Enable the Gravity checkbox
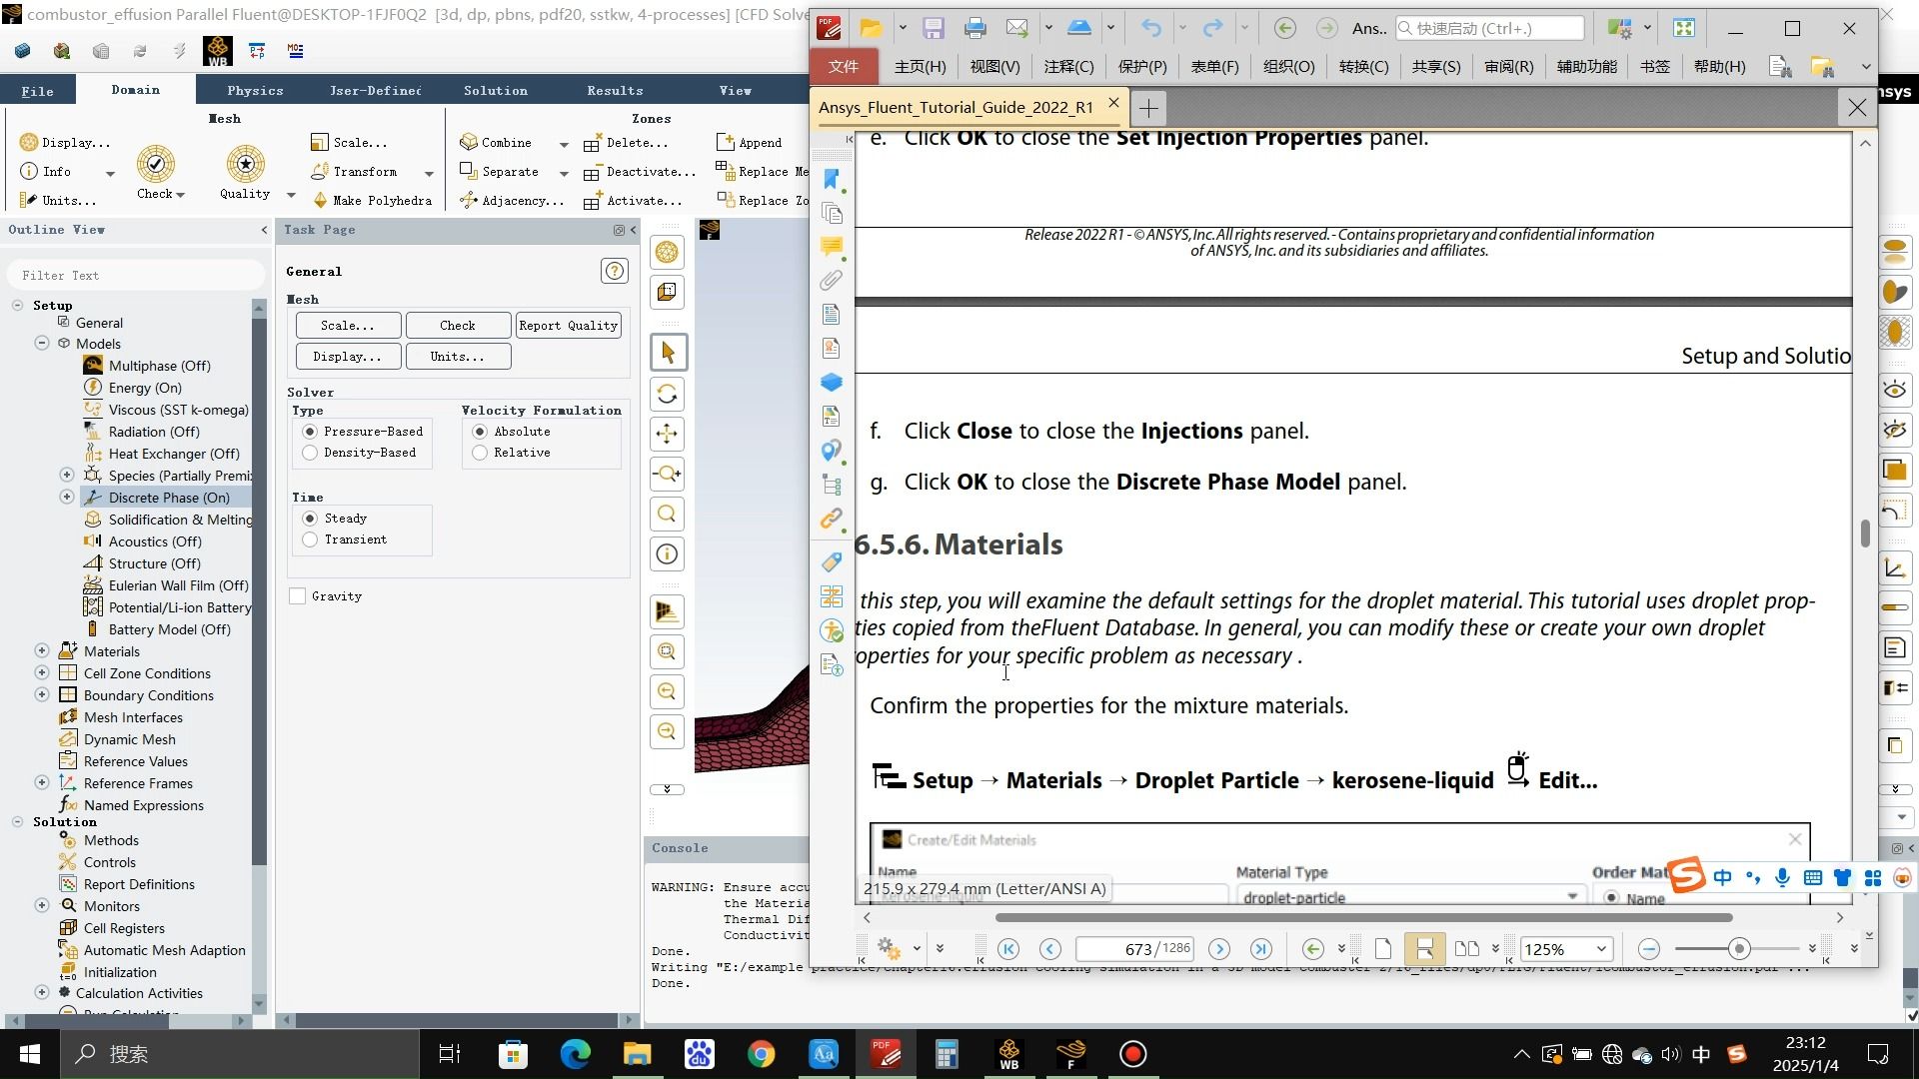1919x1079 pixels. [298, 596]
